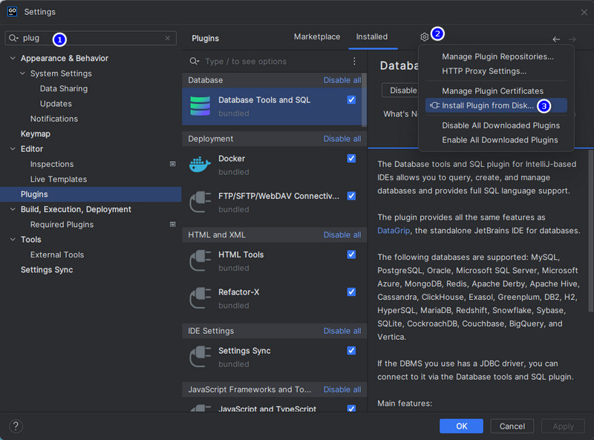
Task: Click the project-level icon beside Inspections
Action: (x=173, y=164)
